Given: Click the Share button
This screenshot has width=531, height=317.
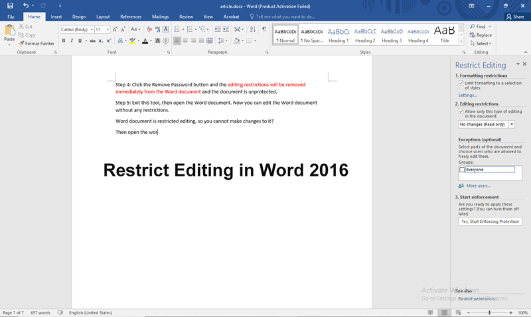Looking at the screenshot, I should tap(515, 17).
